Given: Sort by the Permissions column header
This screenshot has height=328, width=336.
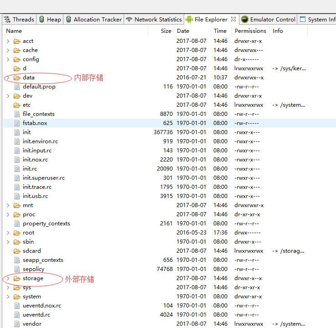Looking at the screenshot, I should coord(251,31).
